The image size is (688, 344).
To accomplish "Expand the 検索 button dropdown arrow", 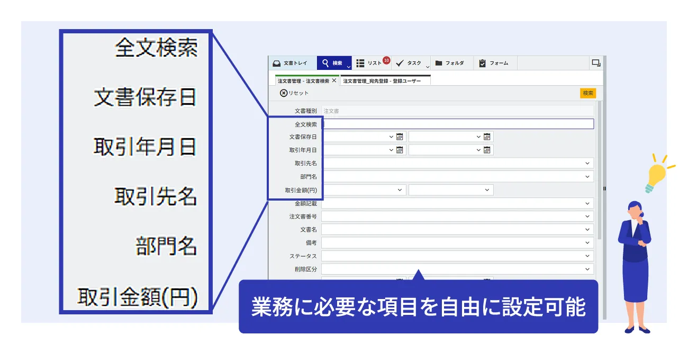I will 349,67.
